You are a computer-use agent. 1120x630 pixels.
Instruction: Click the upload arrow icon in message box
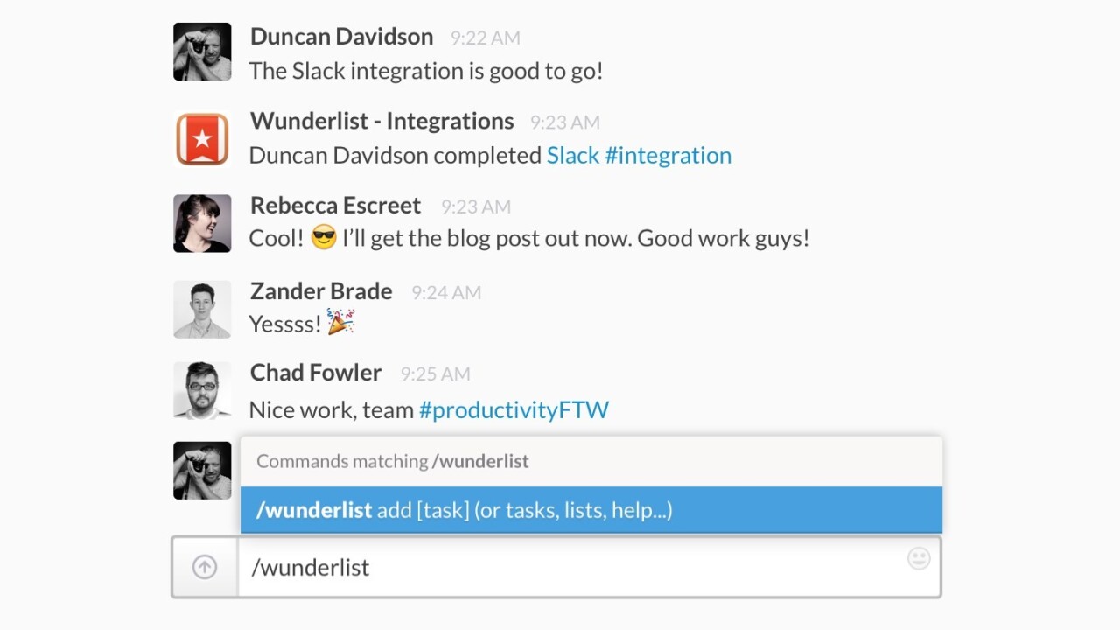tap(205, 567)
